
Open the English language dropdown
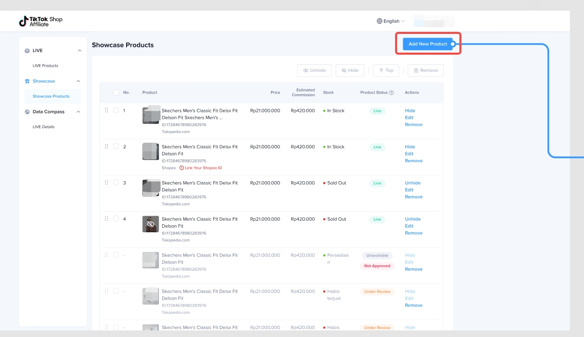391,21
